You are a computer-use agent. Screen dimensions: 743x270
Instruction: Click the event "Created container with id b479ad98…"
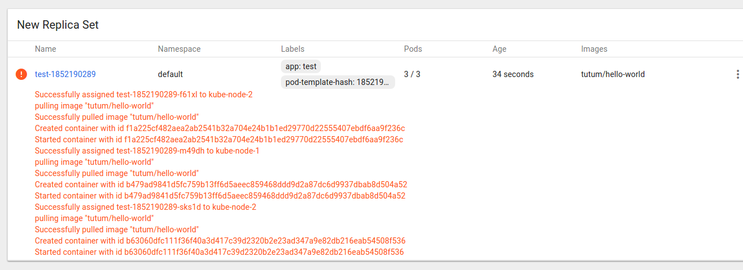221,184
